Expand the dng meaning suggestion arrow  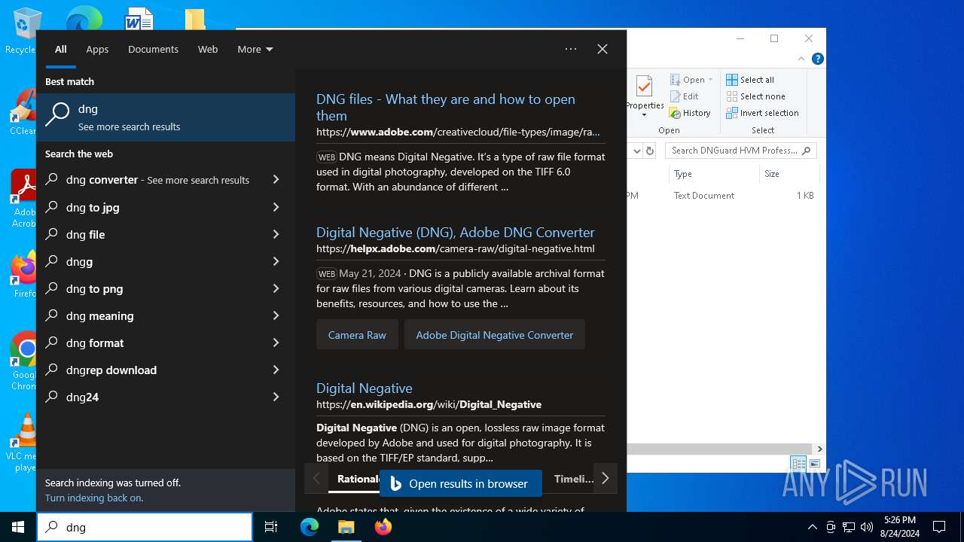(276, 315)
